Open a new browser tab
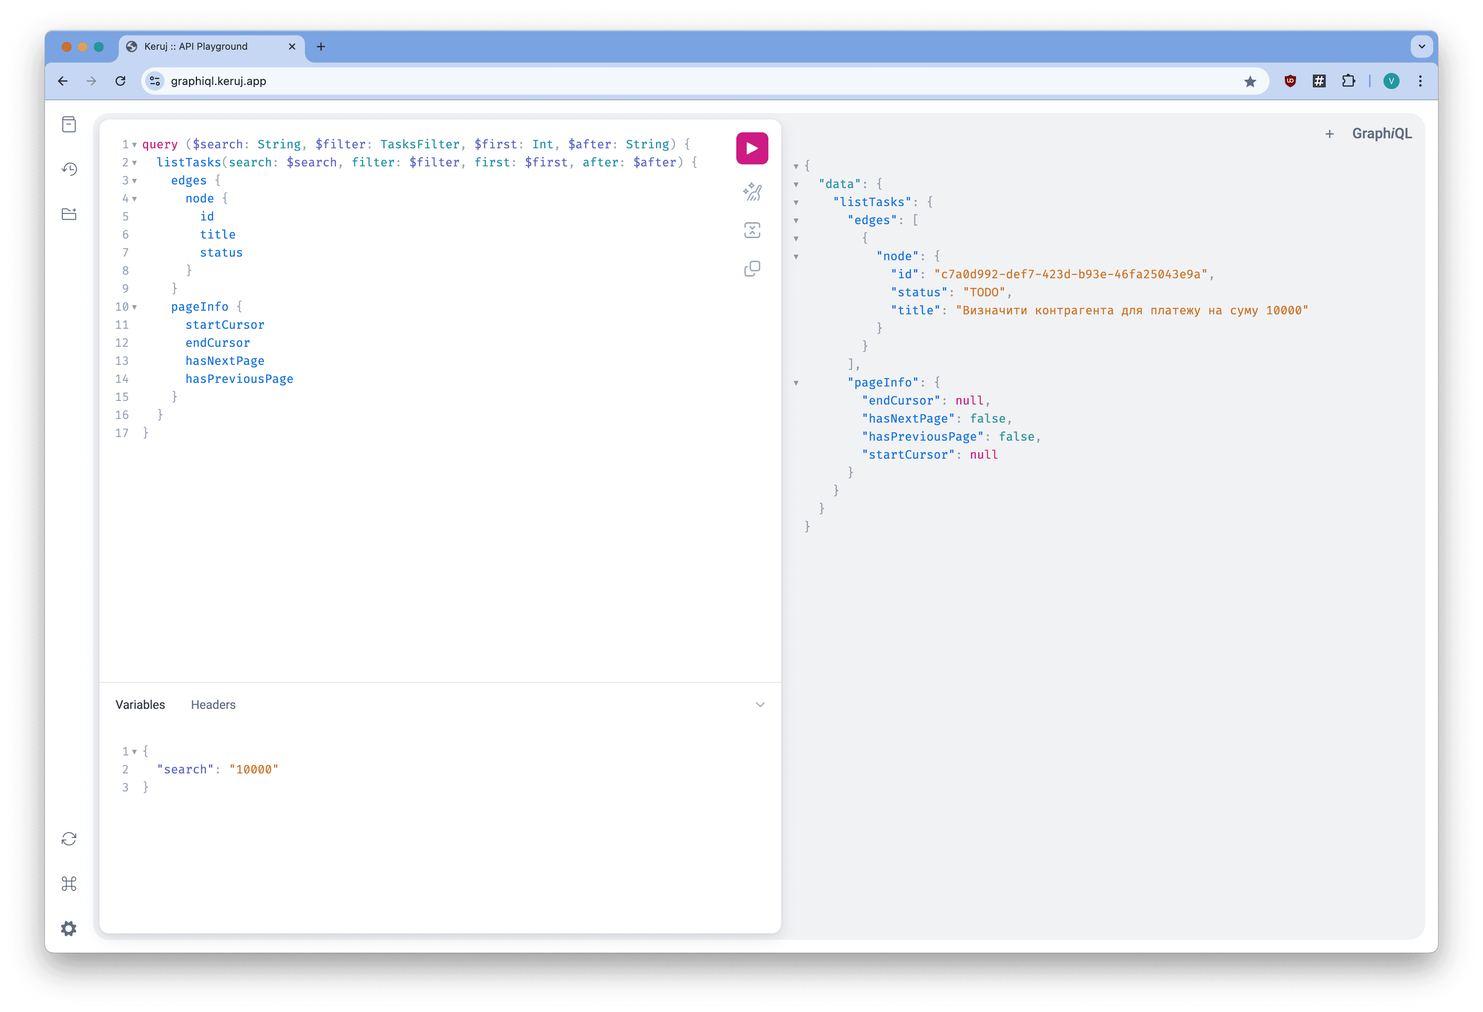Viewport: 1483px width, 1012px height. 321,47
